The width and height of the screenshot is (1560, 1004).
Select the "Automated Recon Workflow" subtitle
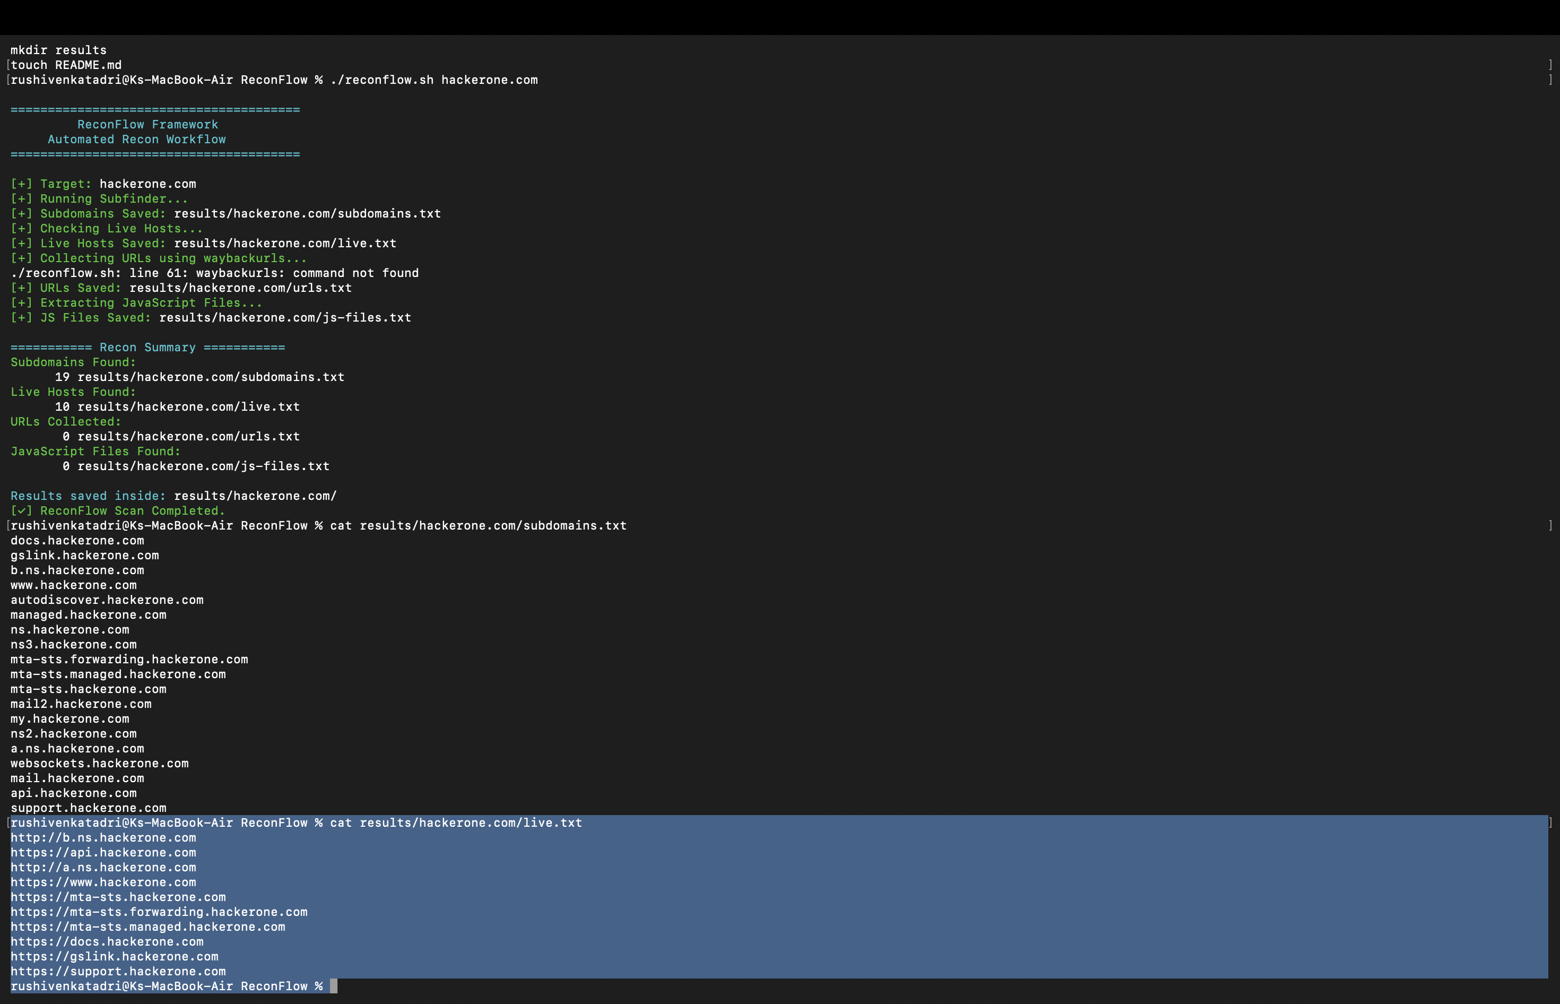137,140
